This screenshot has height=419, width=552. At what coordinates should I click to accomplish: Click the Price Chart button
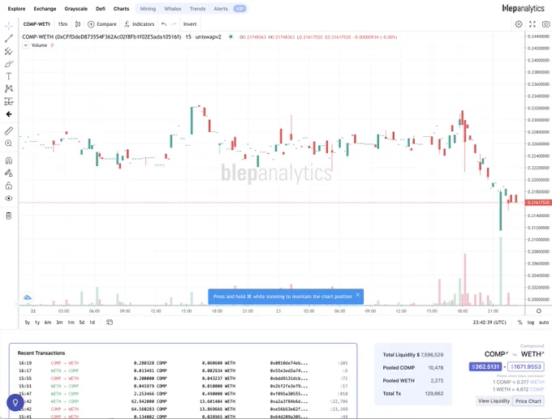coord(528,401)
